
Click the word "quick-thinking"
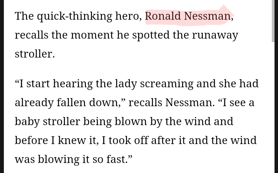tap(75, 16)
